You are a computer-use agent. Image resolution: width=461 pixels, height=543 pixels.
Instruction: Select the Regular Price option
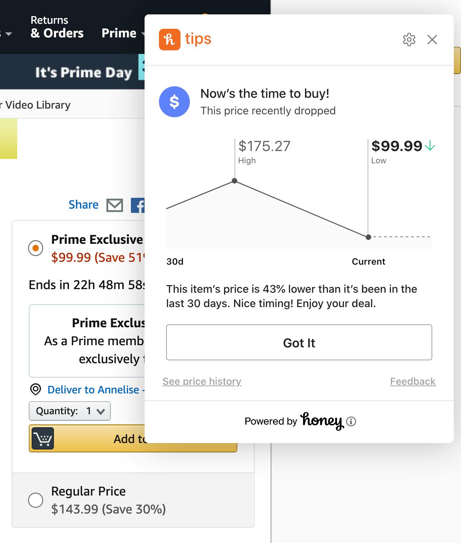(x=36, y=500)
